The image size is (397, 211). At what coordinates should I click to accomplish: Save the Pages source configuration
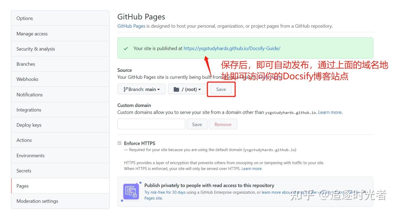click(221, 89)
